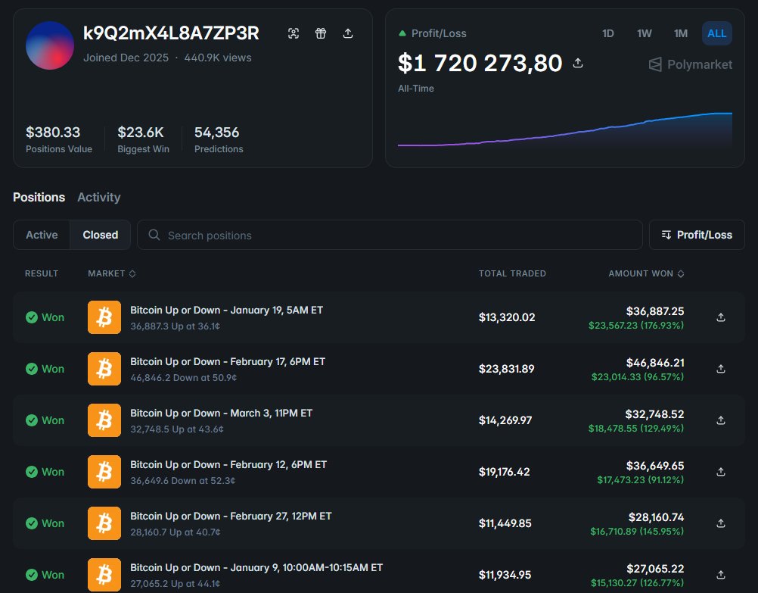
Task: Click the Joined Dec 2025 text
Action: (126, 58)
